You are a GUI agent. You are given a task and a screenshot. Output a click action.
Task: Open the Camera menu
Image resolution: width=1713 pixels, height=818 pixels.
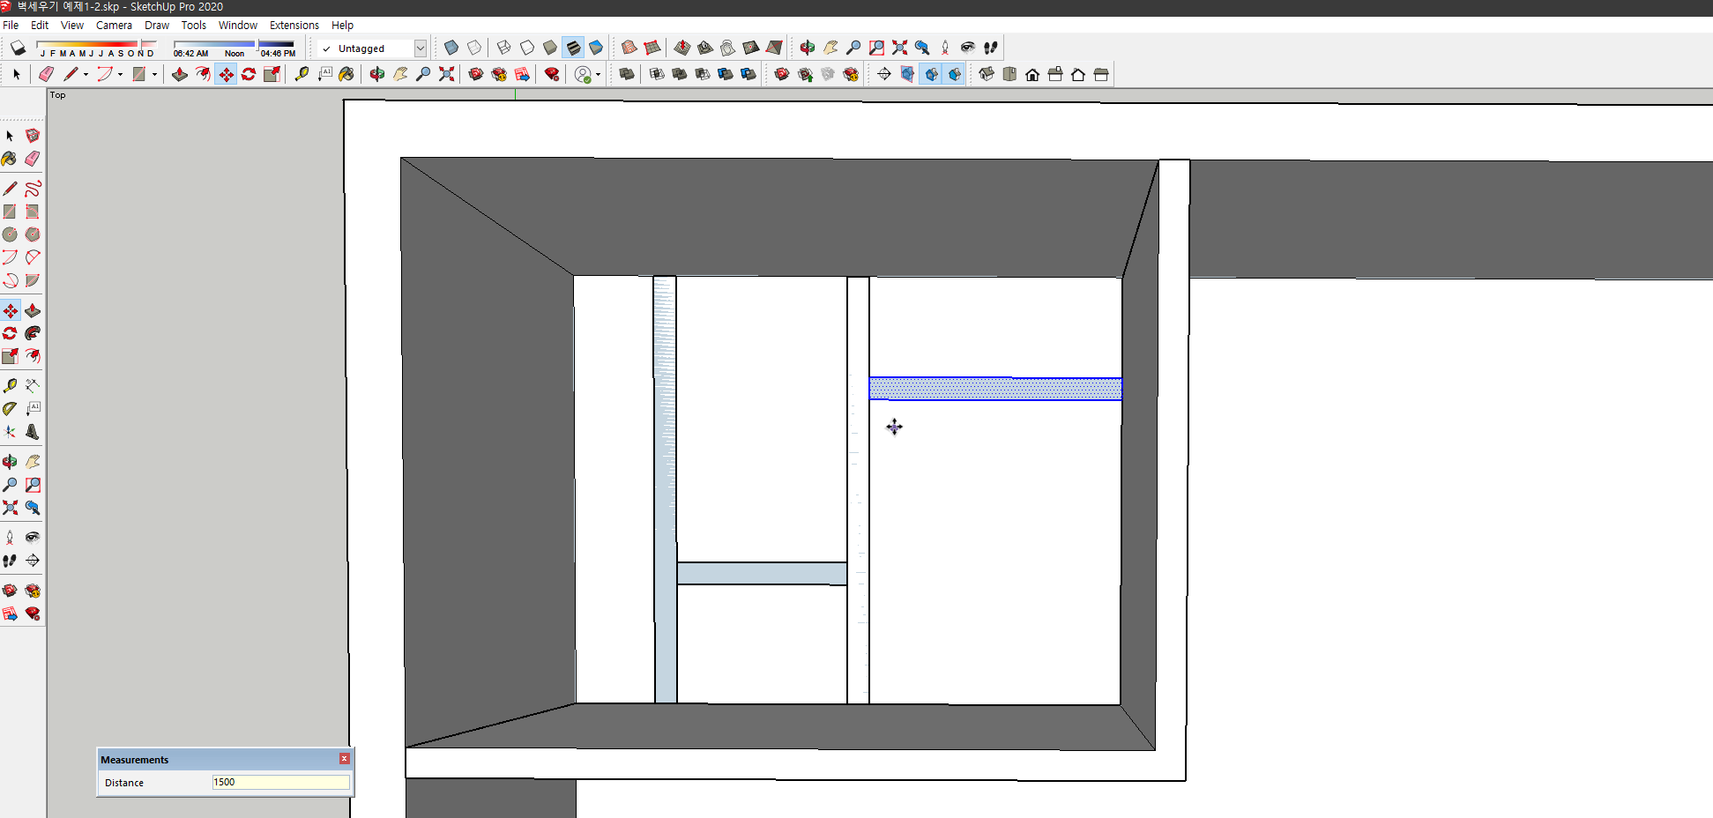pyautogui.click(x=114, y=25)
